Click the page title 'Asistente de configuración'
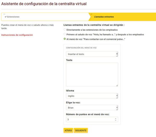Image resolution: width=156 pixels, height=137 pixels. click(44, 4)
